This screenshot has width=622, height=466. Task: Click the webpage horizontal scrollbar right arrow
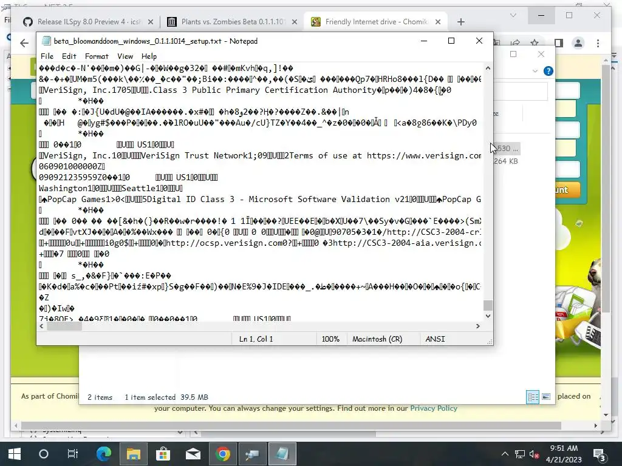coord(595,425)
